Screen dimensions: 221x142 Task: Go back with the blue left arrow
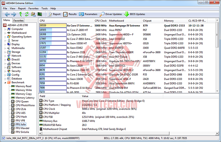tap(7, 14)
